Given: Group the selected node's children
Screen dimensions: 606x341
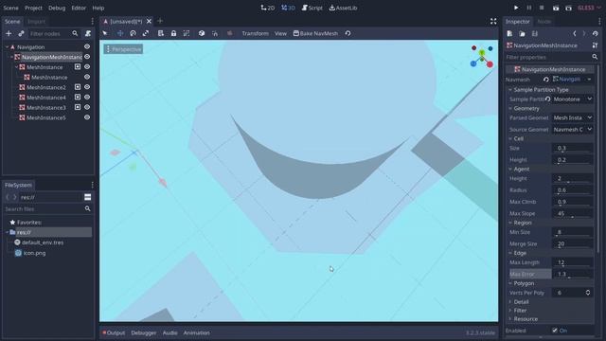Looking at the screenshot, I should click(x=187, y=34).
